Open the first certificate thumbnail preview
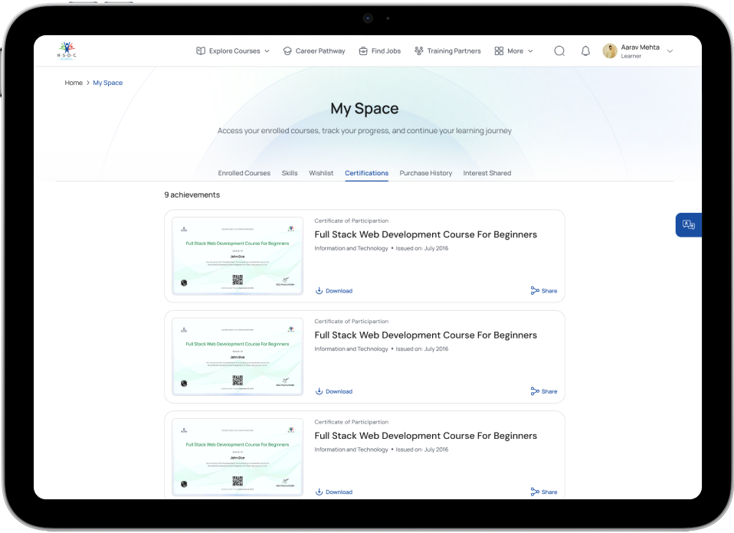This screenshot has height=533, width=734. tap(238, 256)
